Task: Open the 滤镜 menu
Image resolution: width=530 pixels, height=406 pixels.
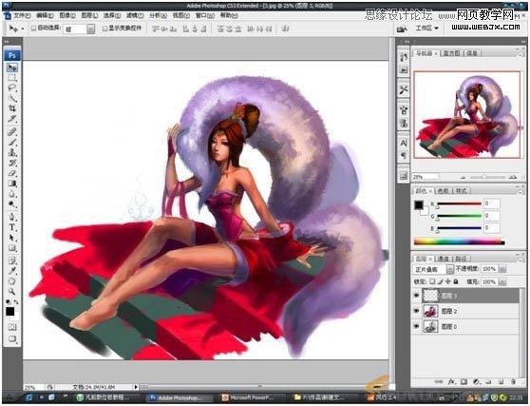Action: point(135,15)
